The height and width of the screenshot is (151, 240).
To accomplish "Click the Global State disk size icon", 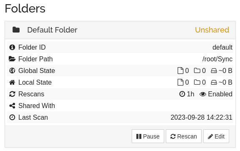I will coord(214,71).
